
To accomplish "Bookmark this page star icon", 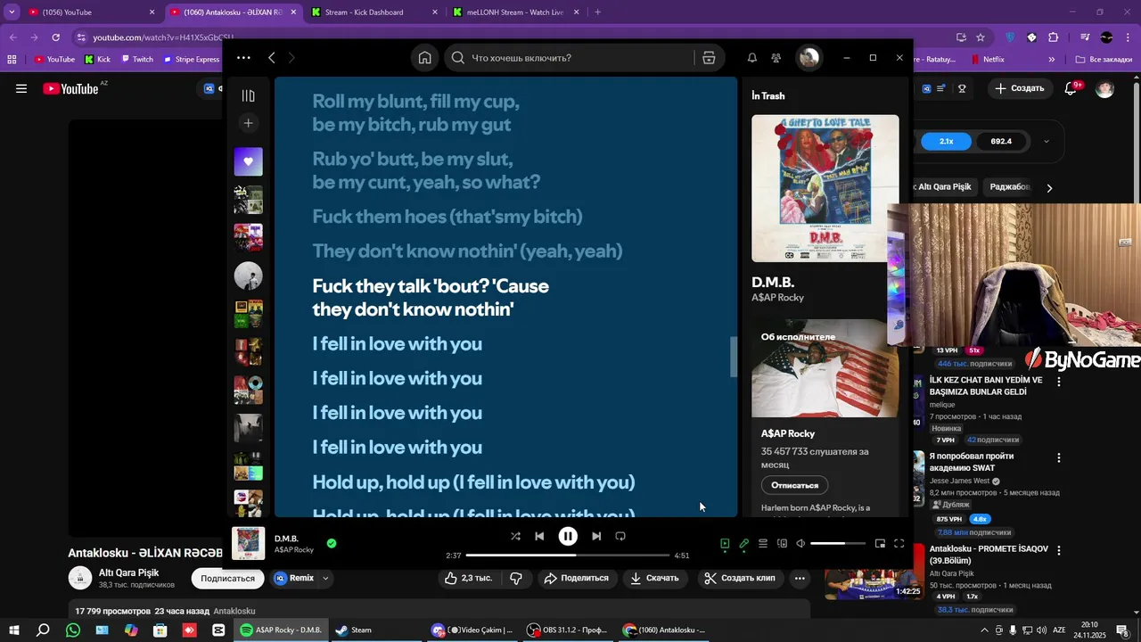I will pos(981,37).
